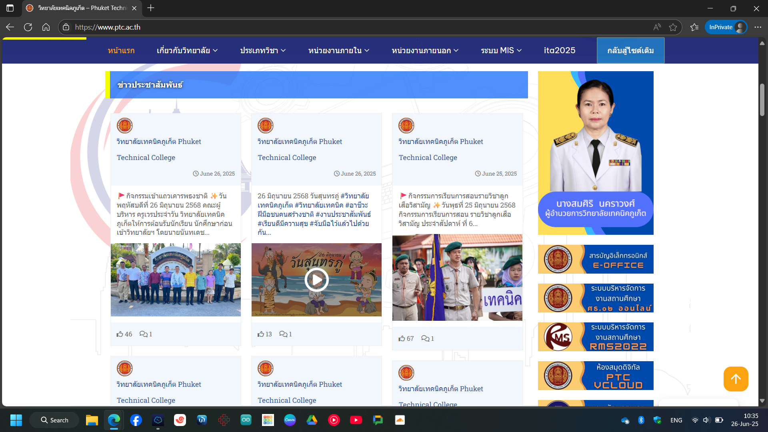Close the Phuket Technical College tab
This screenshot has width=768, height=432.
click(134, 8)
